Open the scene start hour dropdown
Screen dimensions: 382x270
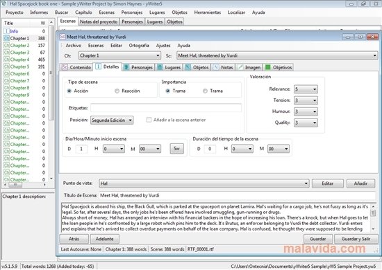pyautogui.click(x=114, y=149)
